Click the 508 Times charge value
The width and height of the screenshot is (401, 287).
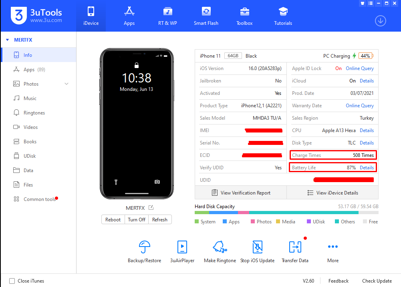[363, 155]
